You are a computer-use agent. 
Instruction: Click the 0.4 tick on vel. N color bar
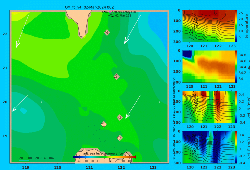(241, 94)
